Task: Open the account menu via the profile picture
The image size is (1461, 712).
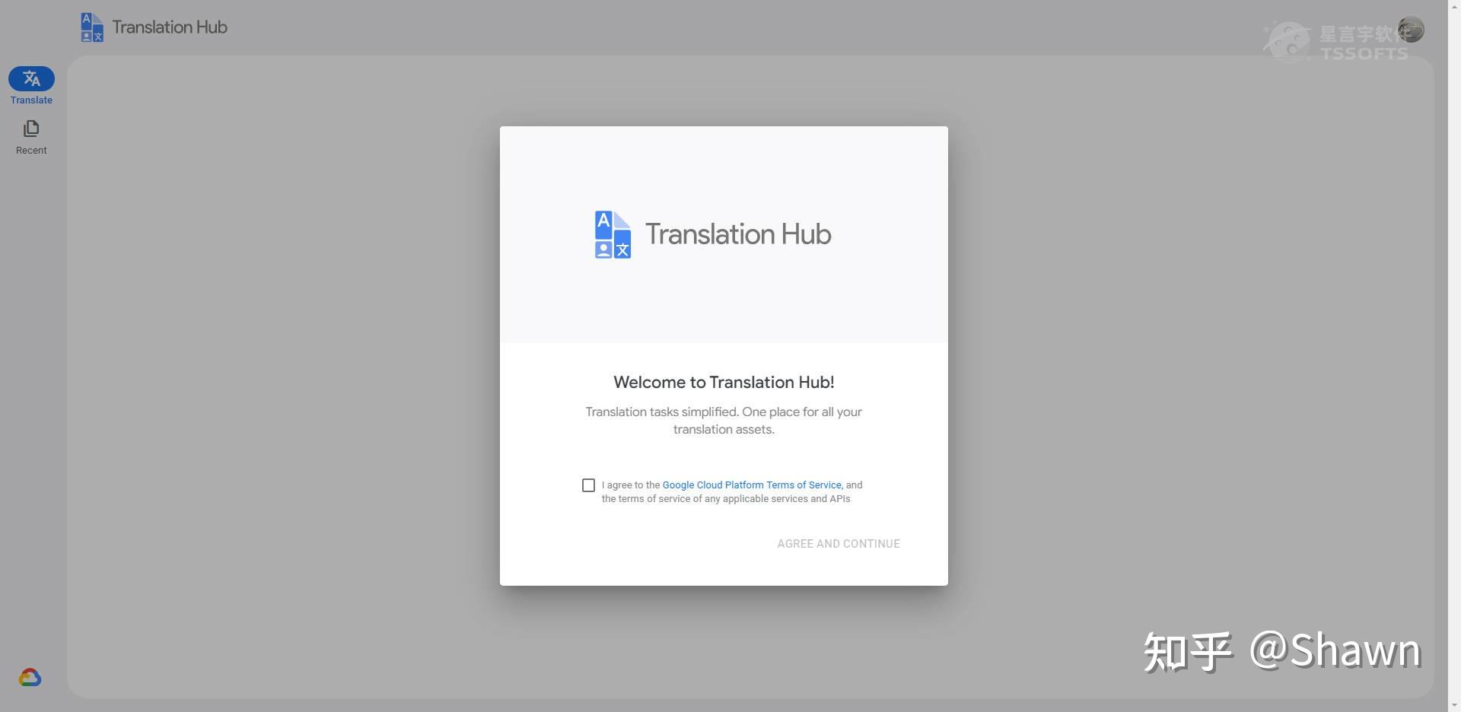Action: [1412, 30]
